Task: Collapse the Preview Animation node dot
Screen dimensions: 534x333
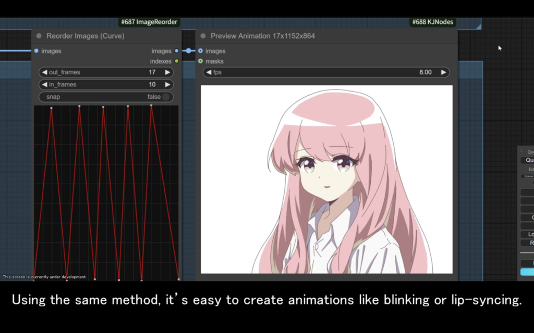Action: [x=203, y=36]
